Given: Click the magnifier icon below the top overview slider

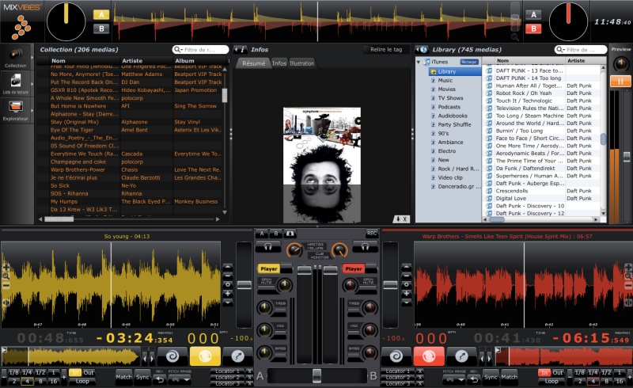Looking at the screenshot, I should (515, 36).
